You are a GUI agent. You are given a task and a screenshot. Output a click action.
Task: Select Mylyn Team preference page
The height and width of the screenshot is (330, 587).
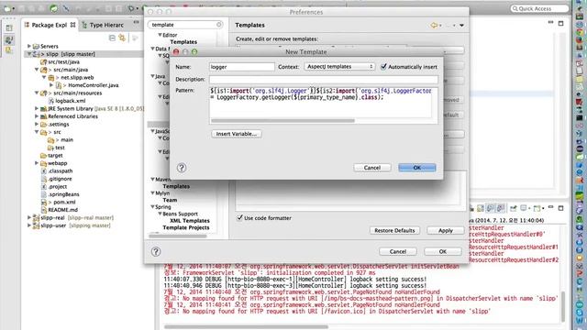pyautogui.click(x=170, y=200)
